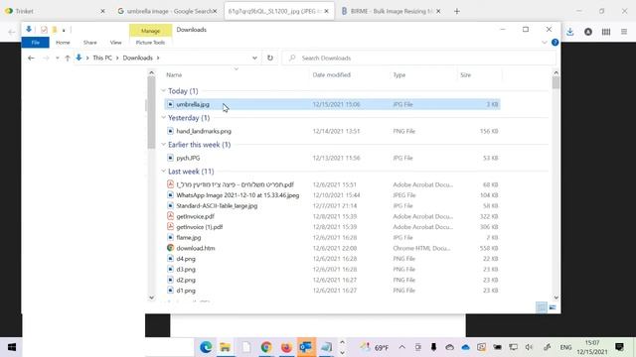Collapse the Last week group
The width and height of the screenshot is (636, 357).
click(x=163, y=171)
